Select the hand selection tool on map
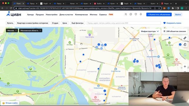The image size is (189, 106). (x=185, y=44)
